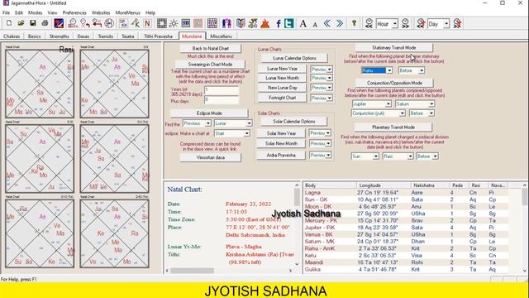Click the couple figures toolbar icon
Screen dimensions: 529x298
pyautogui.click(x=226, y=23)
